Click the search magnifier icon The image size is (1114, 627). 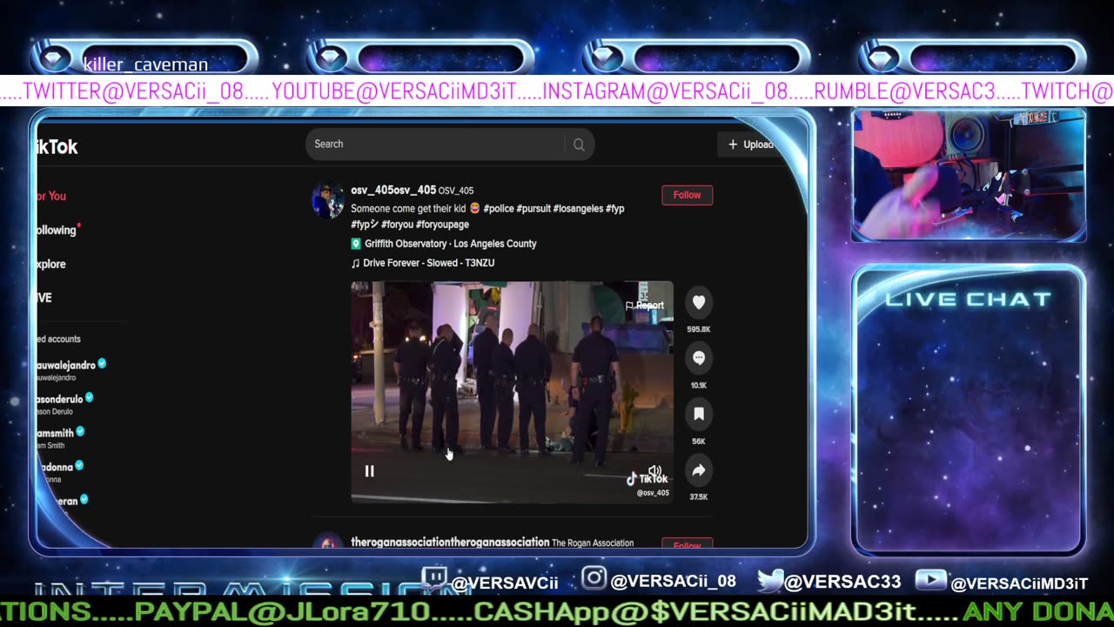[579, 145]
